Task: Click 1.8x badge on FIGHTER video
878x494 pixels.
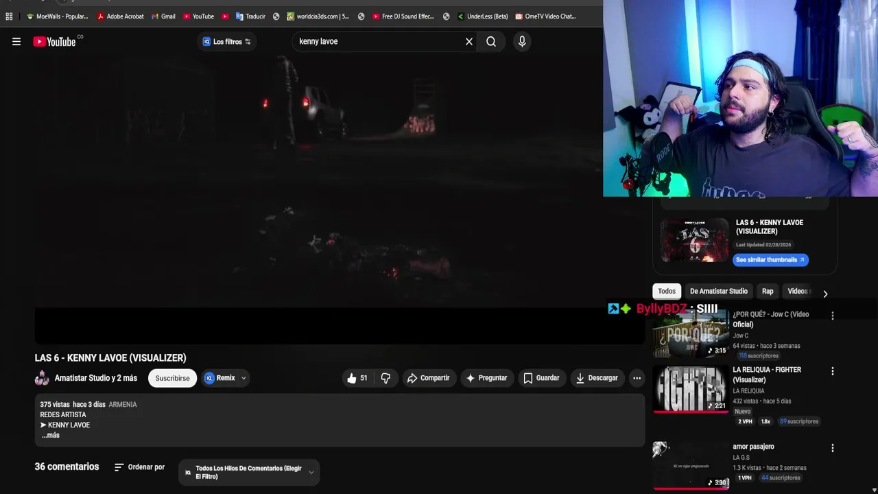Action: (x=766, y=421)
